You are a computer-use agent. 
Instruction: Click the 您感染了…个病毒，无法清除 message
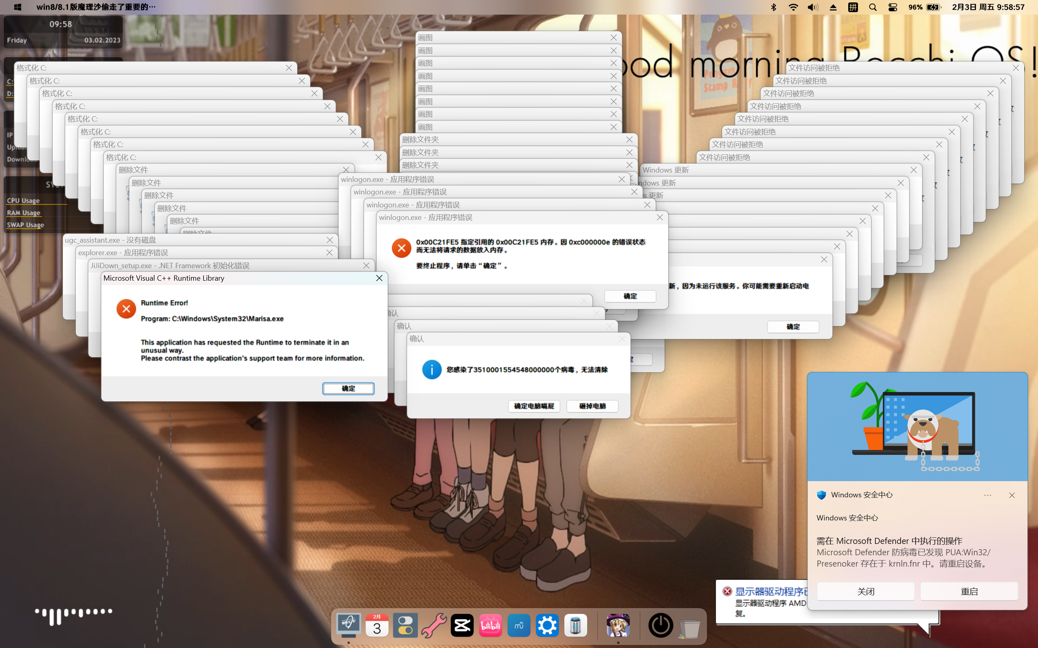527,369
